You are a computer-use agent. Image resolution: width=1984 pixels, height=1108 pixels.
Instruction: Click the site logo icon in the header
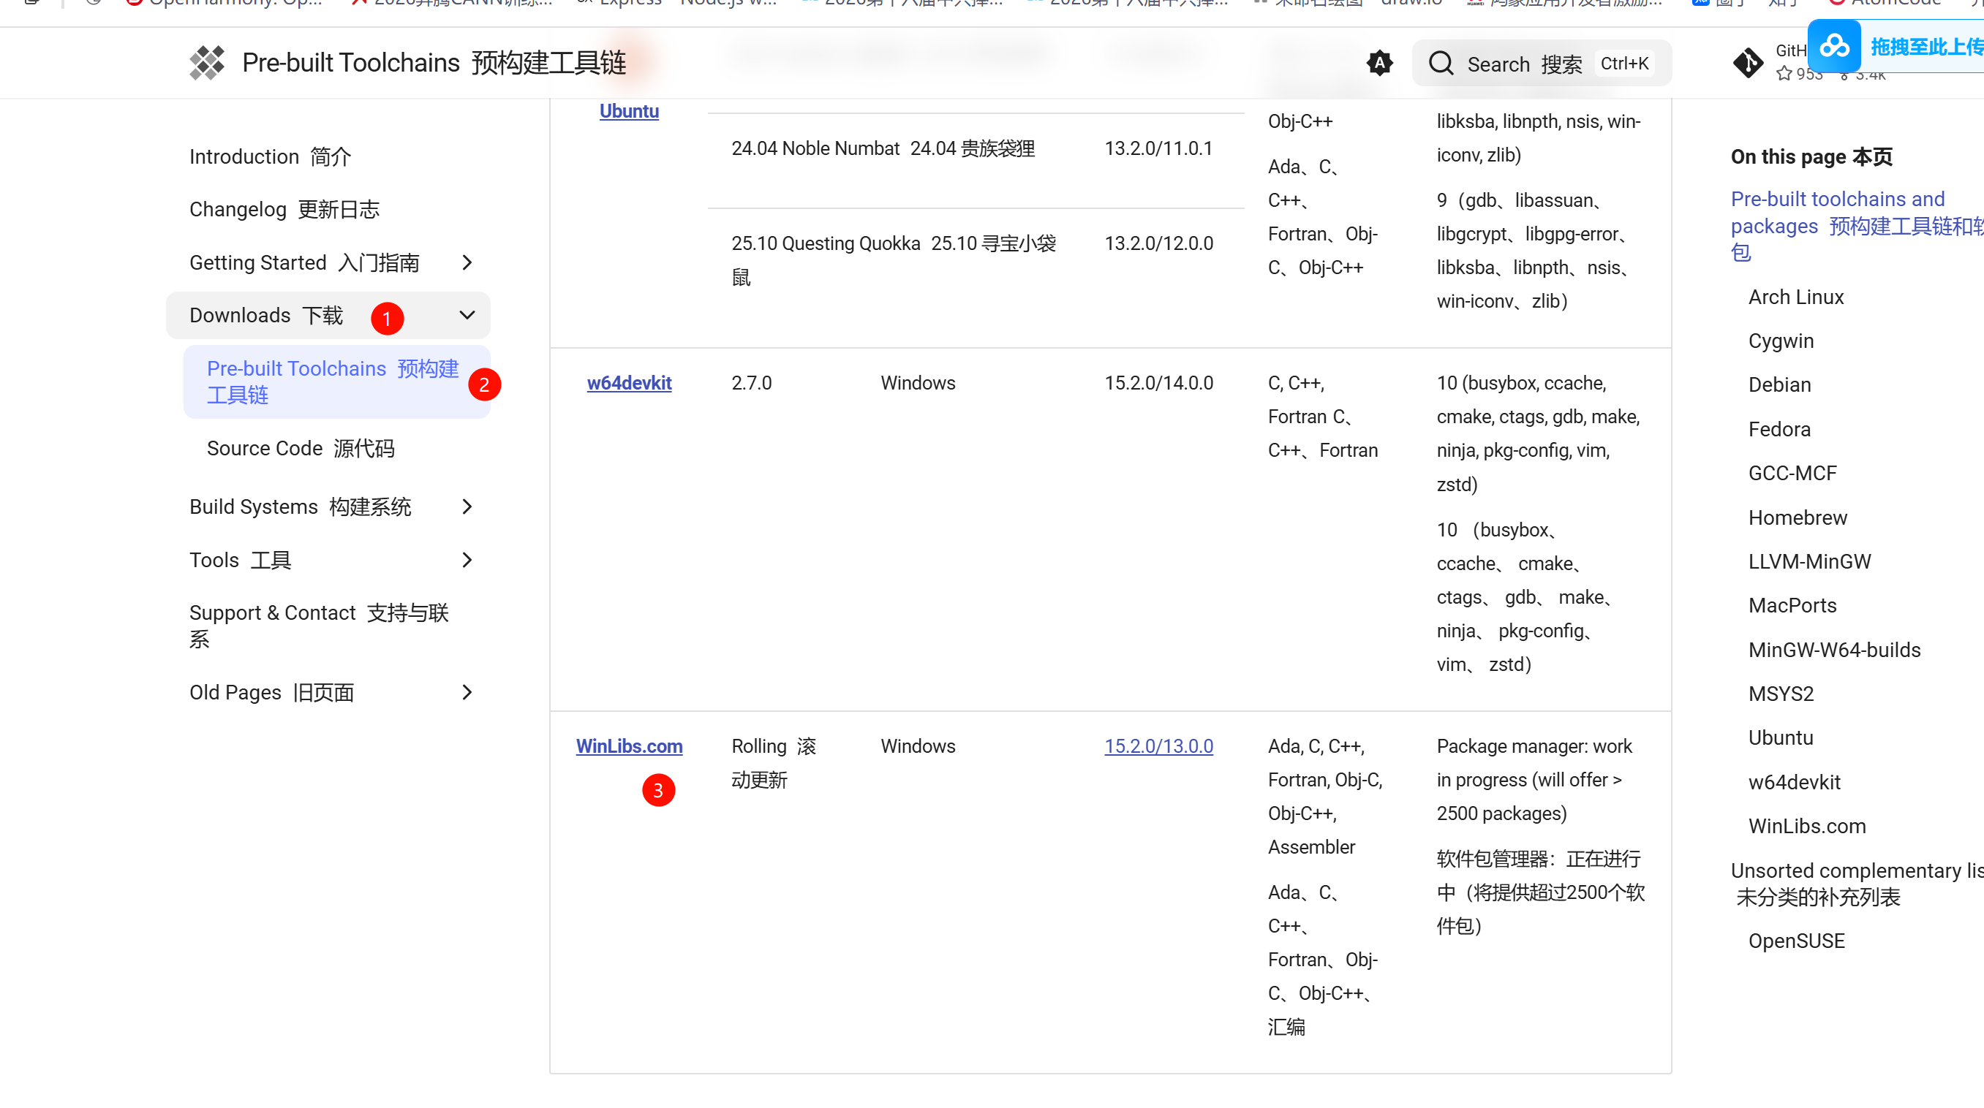(206, 62)
